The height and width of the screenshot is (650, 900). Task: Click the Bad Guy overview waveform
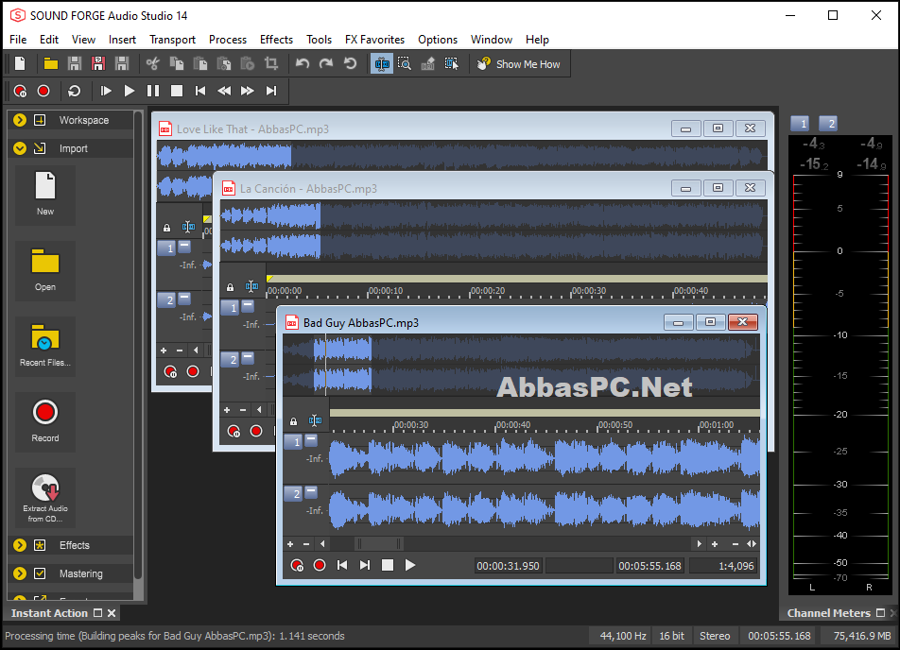point(521,365)
